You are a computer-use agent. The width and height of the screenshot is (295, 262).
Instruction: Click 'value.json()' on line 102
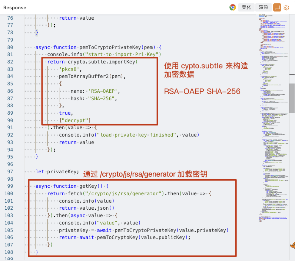[97, 208]
